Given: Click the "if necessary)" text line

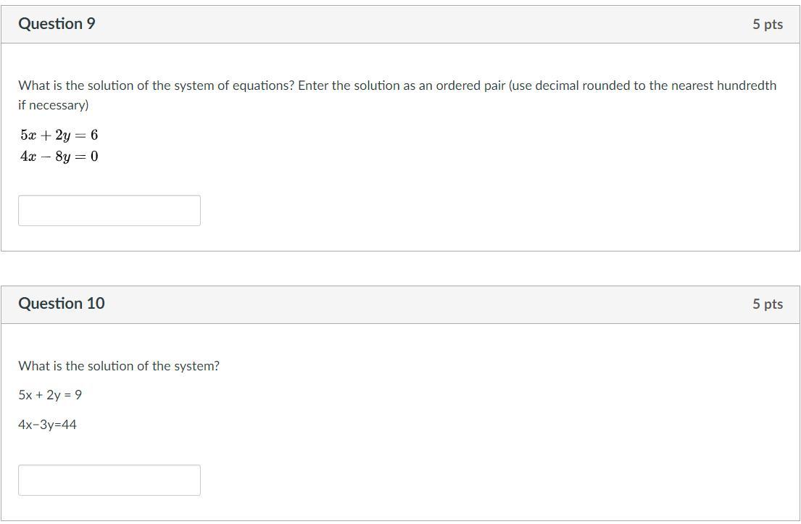Looking at the screenshot, I should (x=54, y=105).
